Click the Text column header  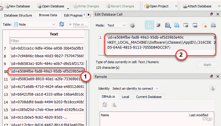[x=54, y=34]
